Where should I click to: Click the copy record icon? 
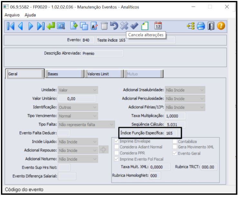pyautogui.click(x=84, y=26)
